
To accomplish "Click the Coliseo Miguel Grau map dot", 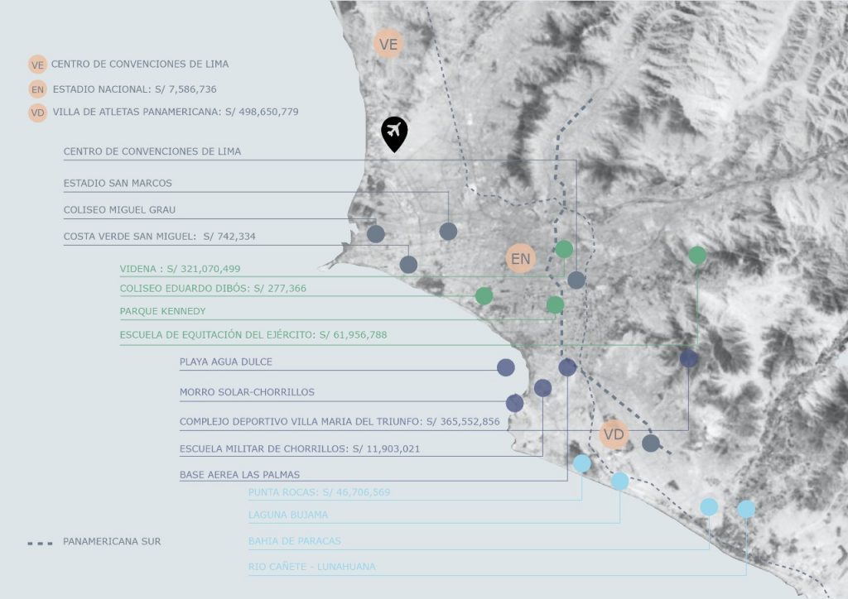I will (x=376, y=234).
